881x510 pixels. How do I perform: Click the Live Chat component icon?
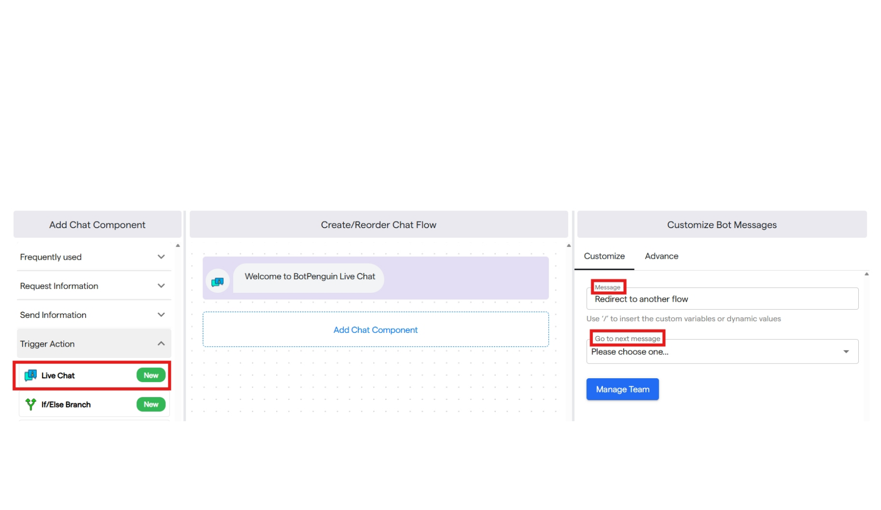click(31, 375)
